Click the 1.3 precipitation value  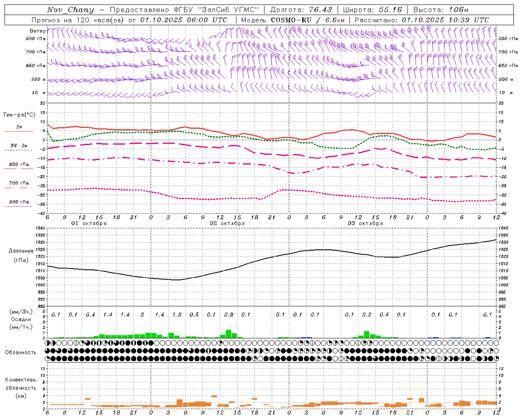click(177, 314)
